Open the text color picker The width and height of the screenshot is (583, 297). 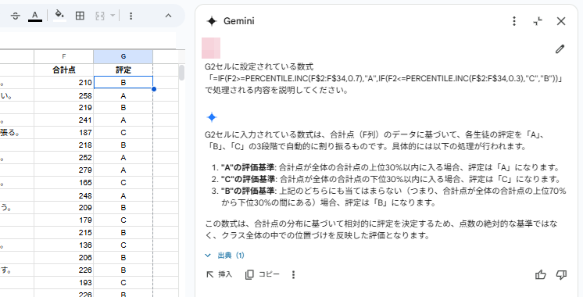35,16
